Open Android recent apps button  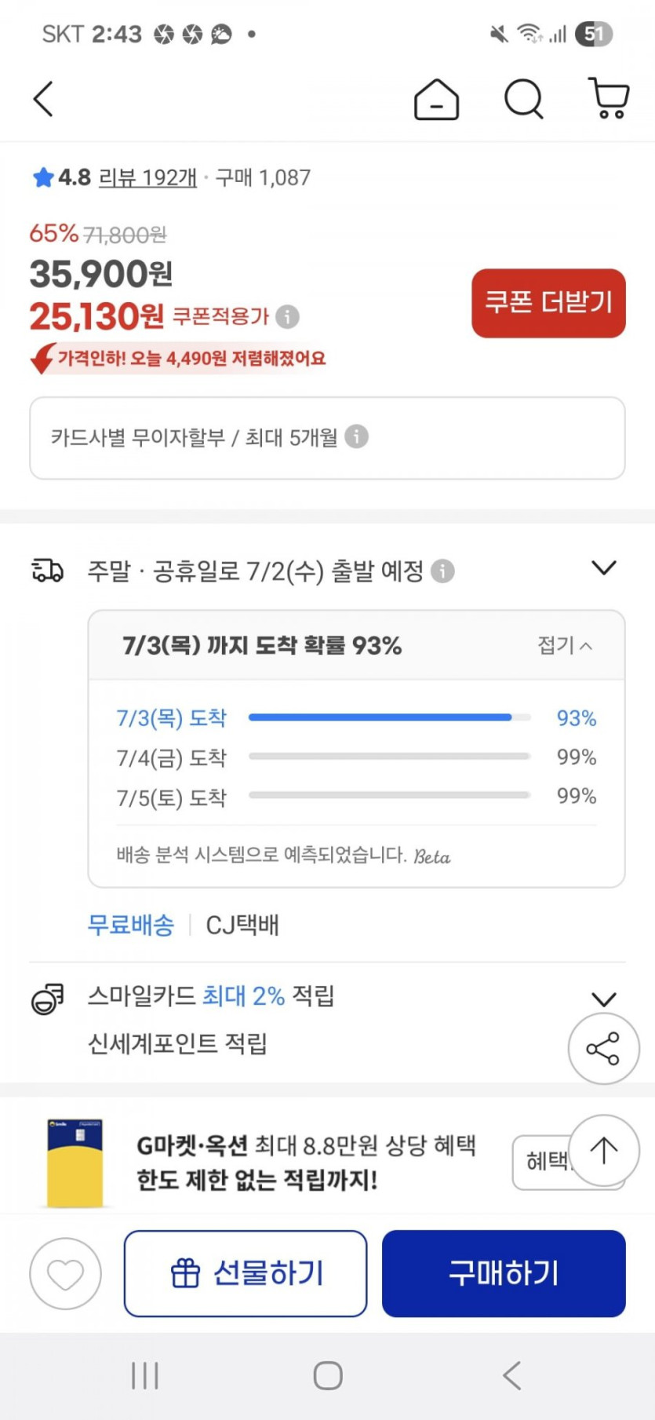pyautogui.click(x=145, y=1375)
